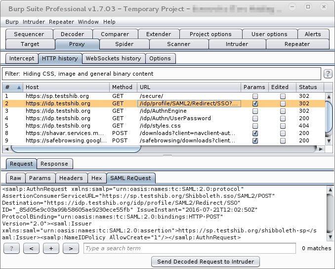This screenshot has height=269, width=335.
Task: Open the filter help question mark icon
Action: click(x=328, y=74)
